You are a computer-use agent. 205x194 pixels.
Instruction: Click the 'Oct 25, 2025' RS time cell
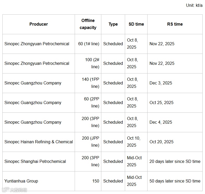161,102
